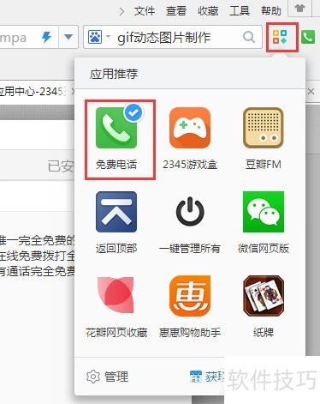Click the search magnifier icon
Viewport: 320px width, 404px height.
click(249, 37)
